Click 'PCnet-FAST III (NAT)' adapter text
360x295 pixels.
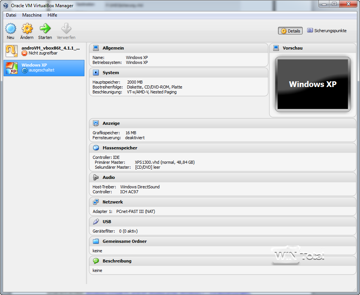point(136,211)
